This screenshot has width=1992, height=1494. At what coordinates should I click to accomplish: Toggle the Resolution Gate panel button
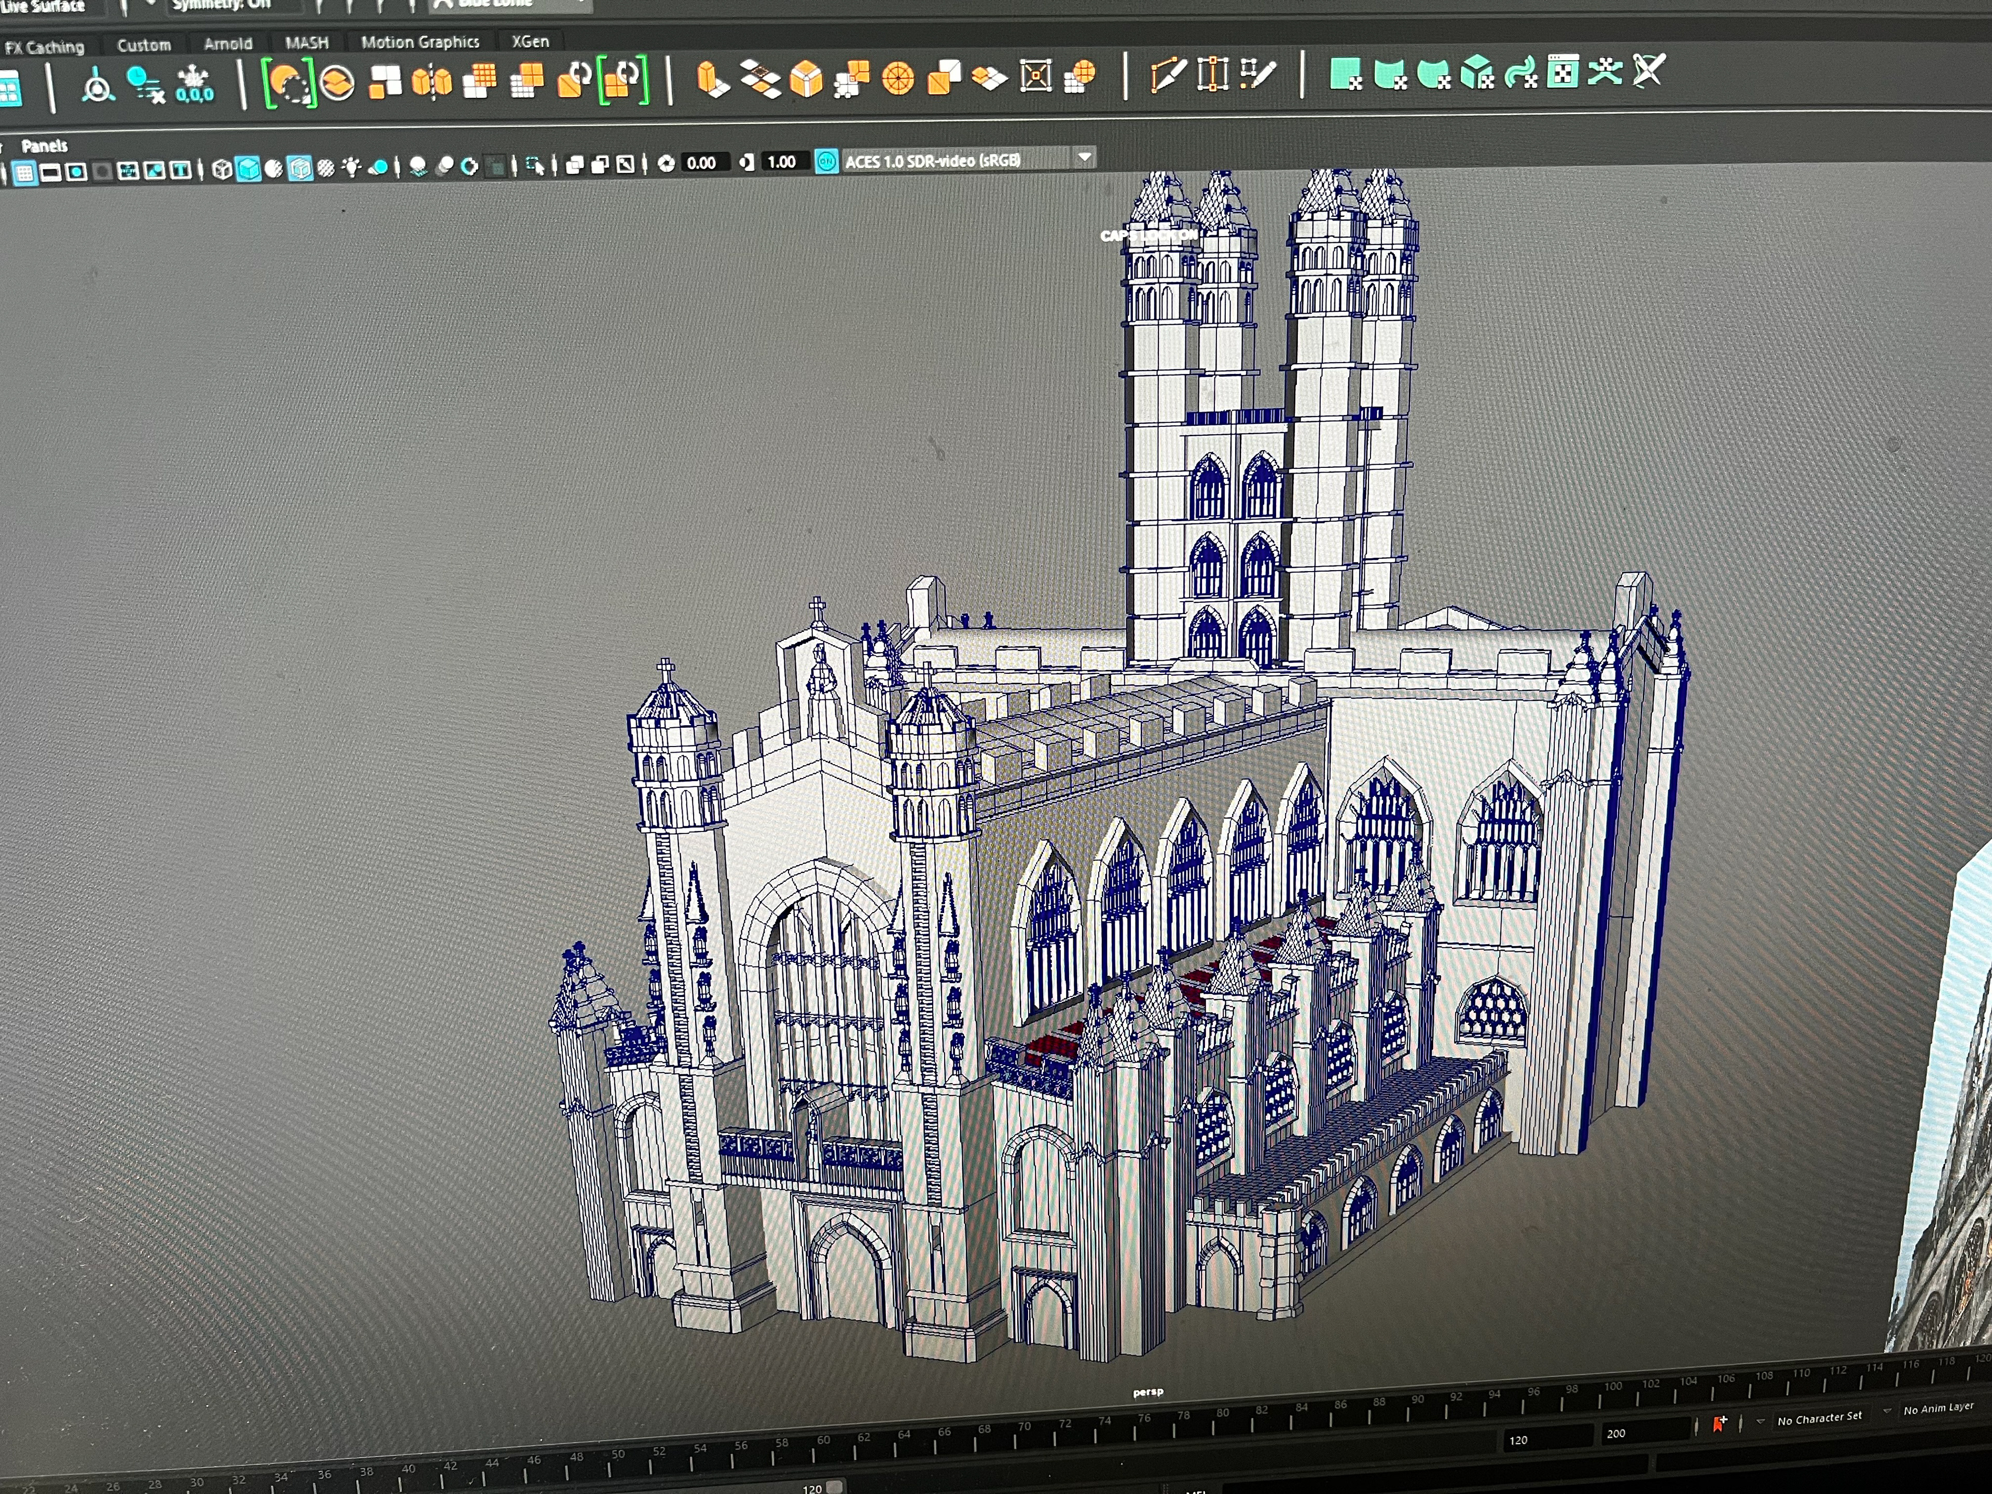77,171
